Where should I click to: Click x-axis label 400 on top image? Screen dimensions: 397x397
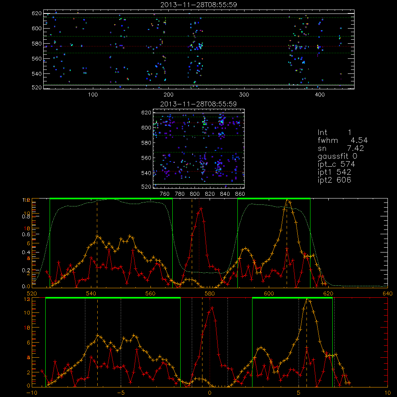click(320, 95)
